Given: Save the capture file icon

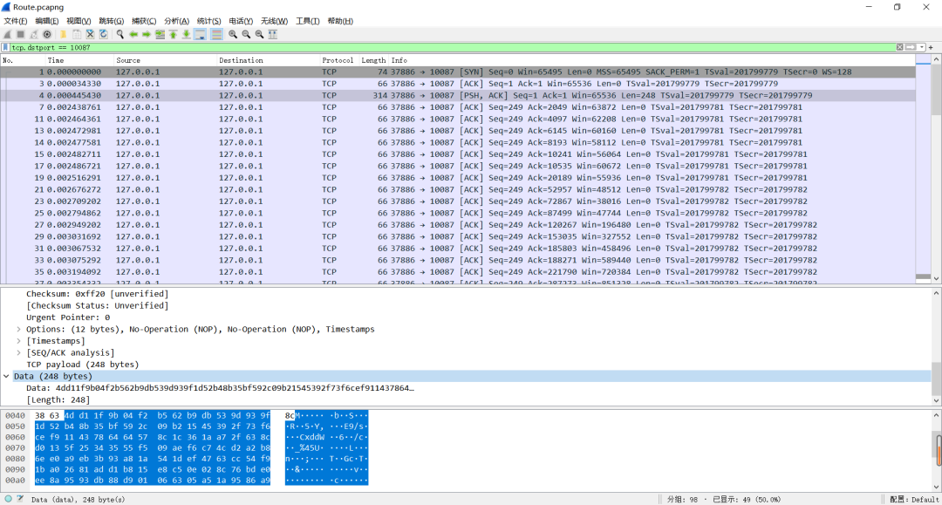Looking at the screenshot, I should pos(76,34).
